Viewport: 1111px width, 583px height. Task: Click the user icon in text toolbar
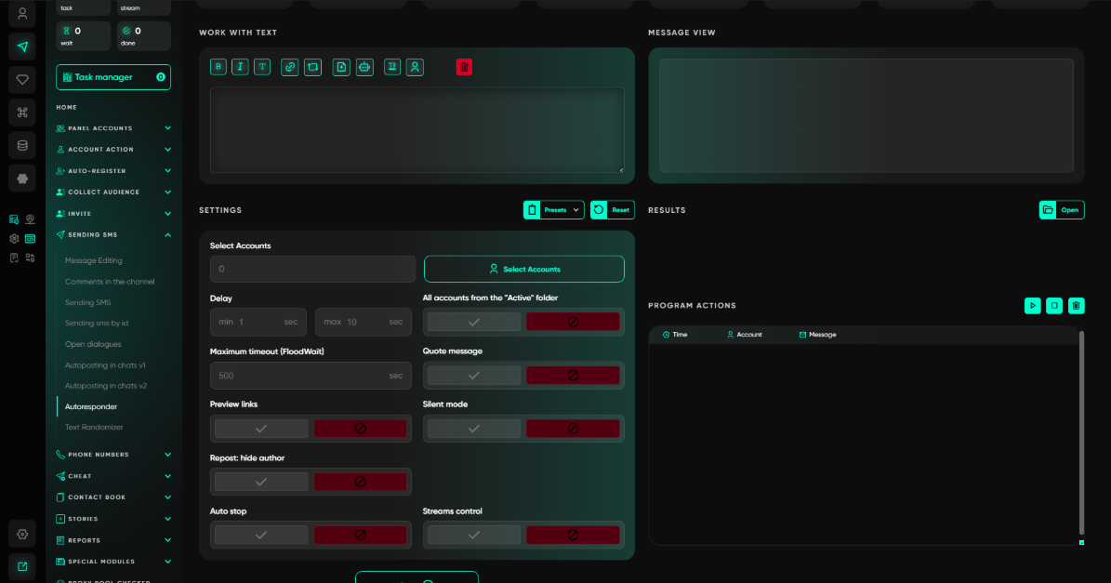(x=416, y=67)
